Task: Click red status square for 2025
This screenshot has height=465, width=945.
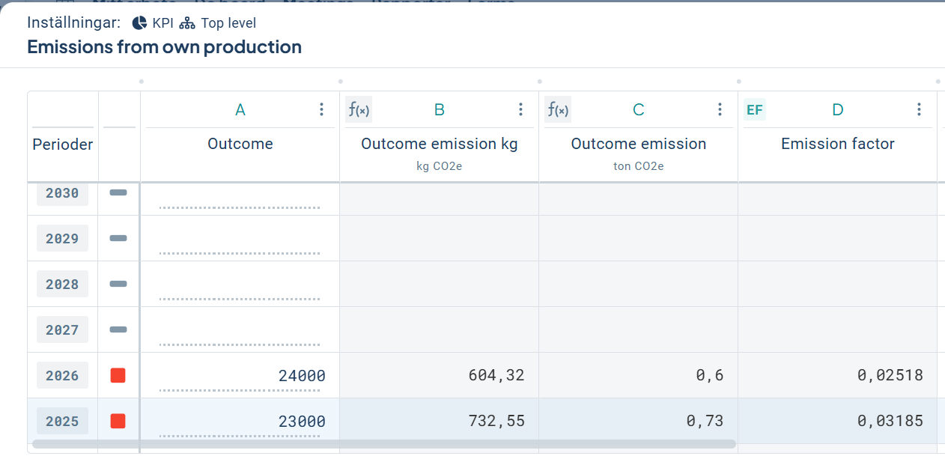Action: [x=118, y=422]
